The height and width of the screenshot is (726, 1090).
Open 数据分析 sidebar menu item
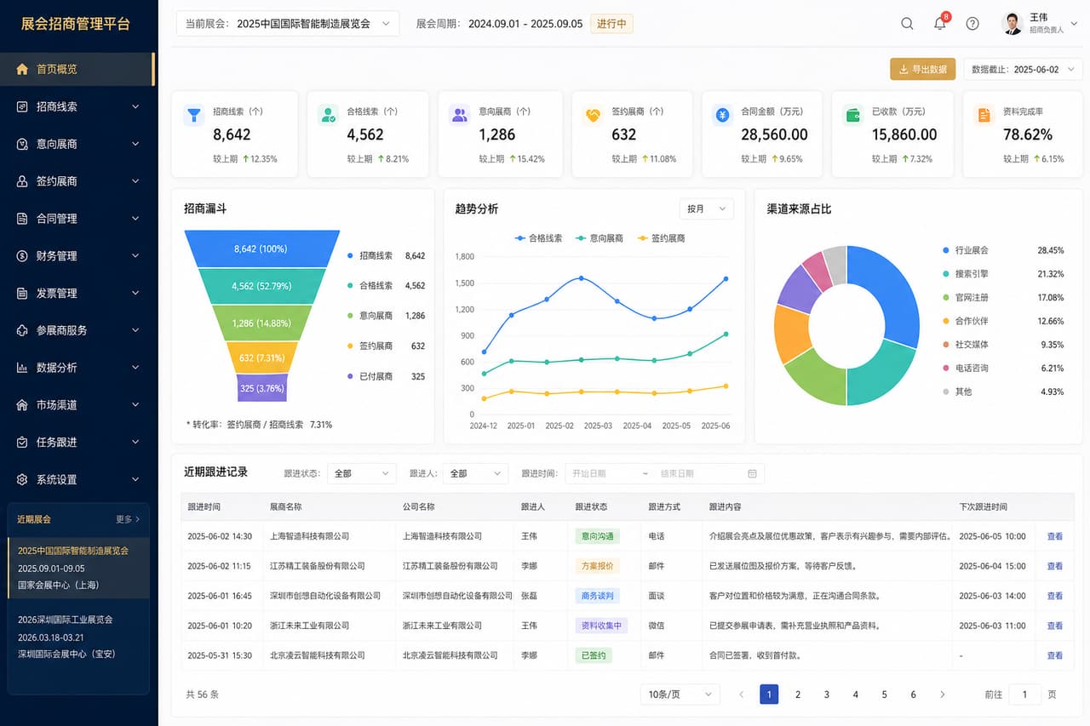tap(78, 368)
